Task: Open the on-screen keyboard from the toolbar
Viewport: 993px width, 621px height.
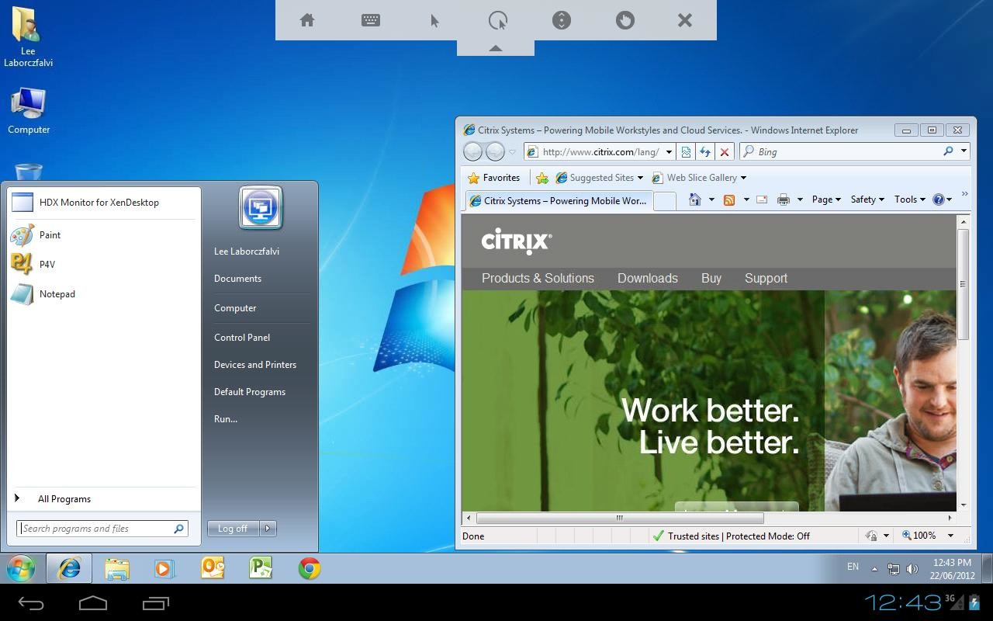Action: pos(371,20)
